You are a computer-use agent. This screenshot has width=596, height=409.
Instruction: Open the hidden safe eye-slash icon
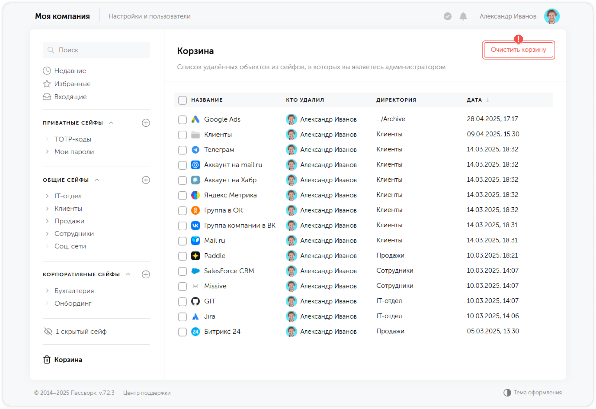point(48,331)
